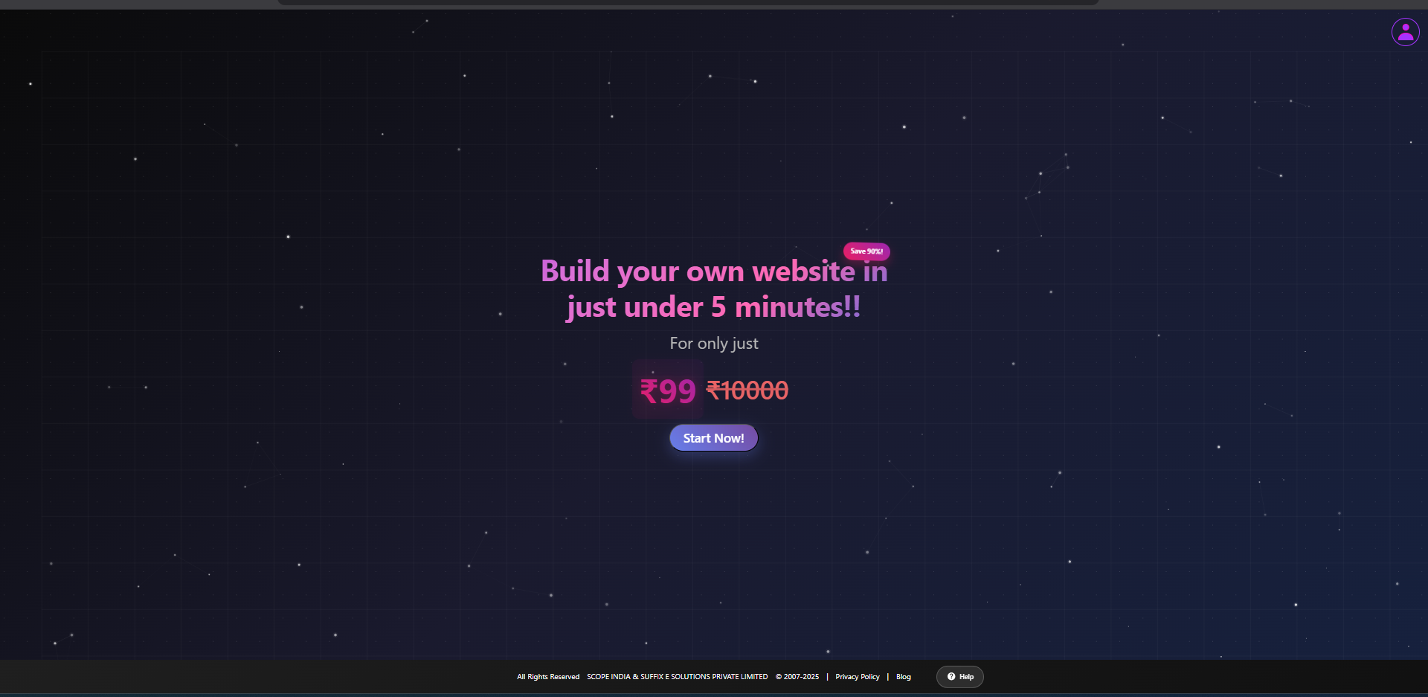
Task: Click the 2007-2025 year range
Action: point(801,677)
